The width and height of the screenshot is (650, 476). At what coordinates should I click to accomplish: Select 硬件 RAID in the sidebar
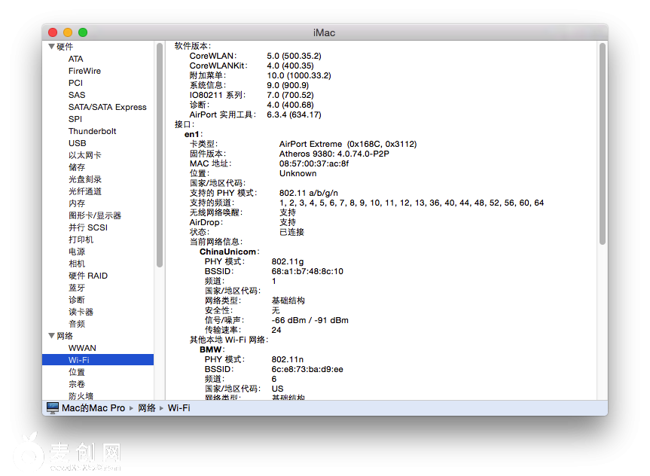tap(87, 276)
